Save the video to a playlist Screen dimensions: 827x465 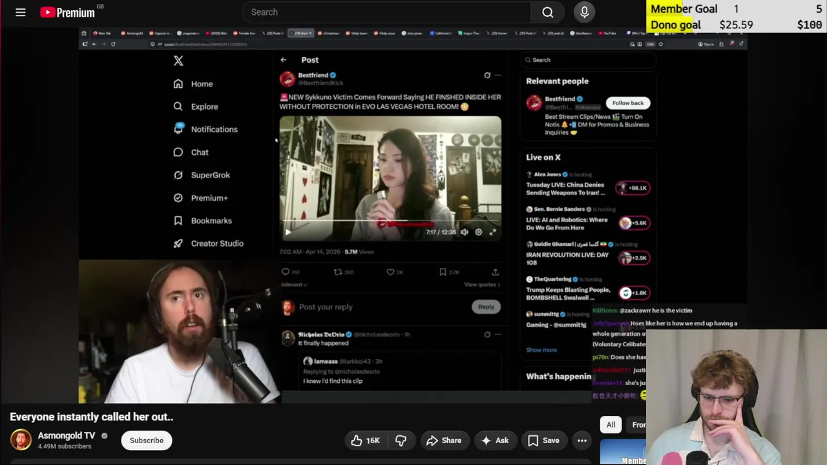pyautogui.click(x=543, y=440)
